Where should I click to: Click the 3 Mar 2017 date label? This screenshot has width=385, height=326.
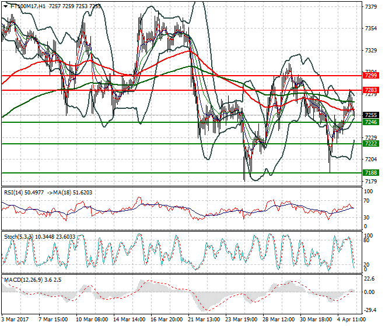15,320
